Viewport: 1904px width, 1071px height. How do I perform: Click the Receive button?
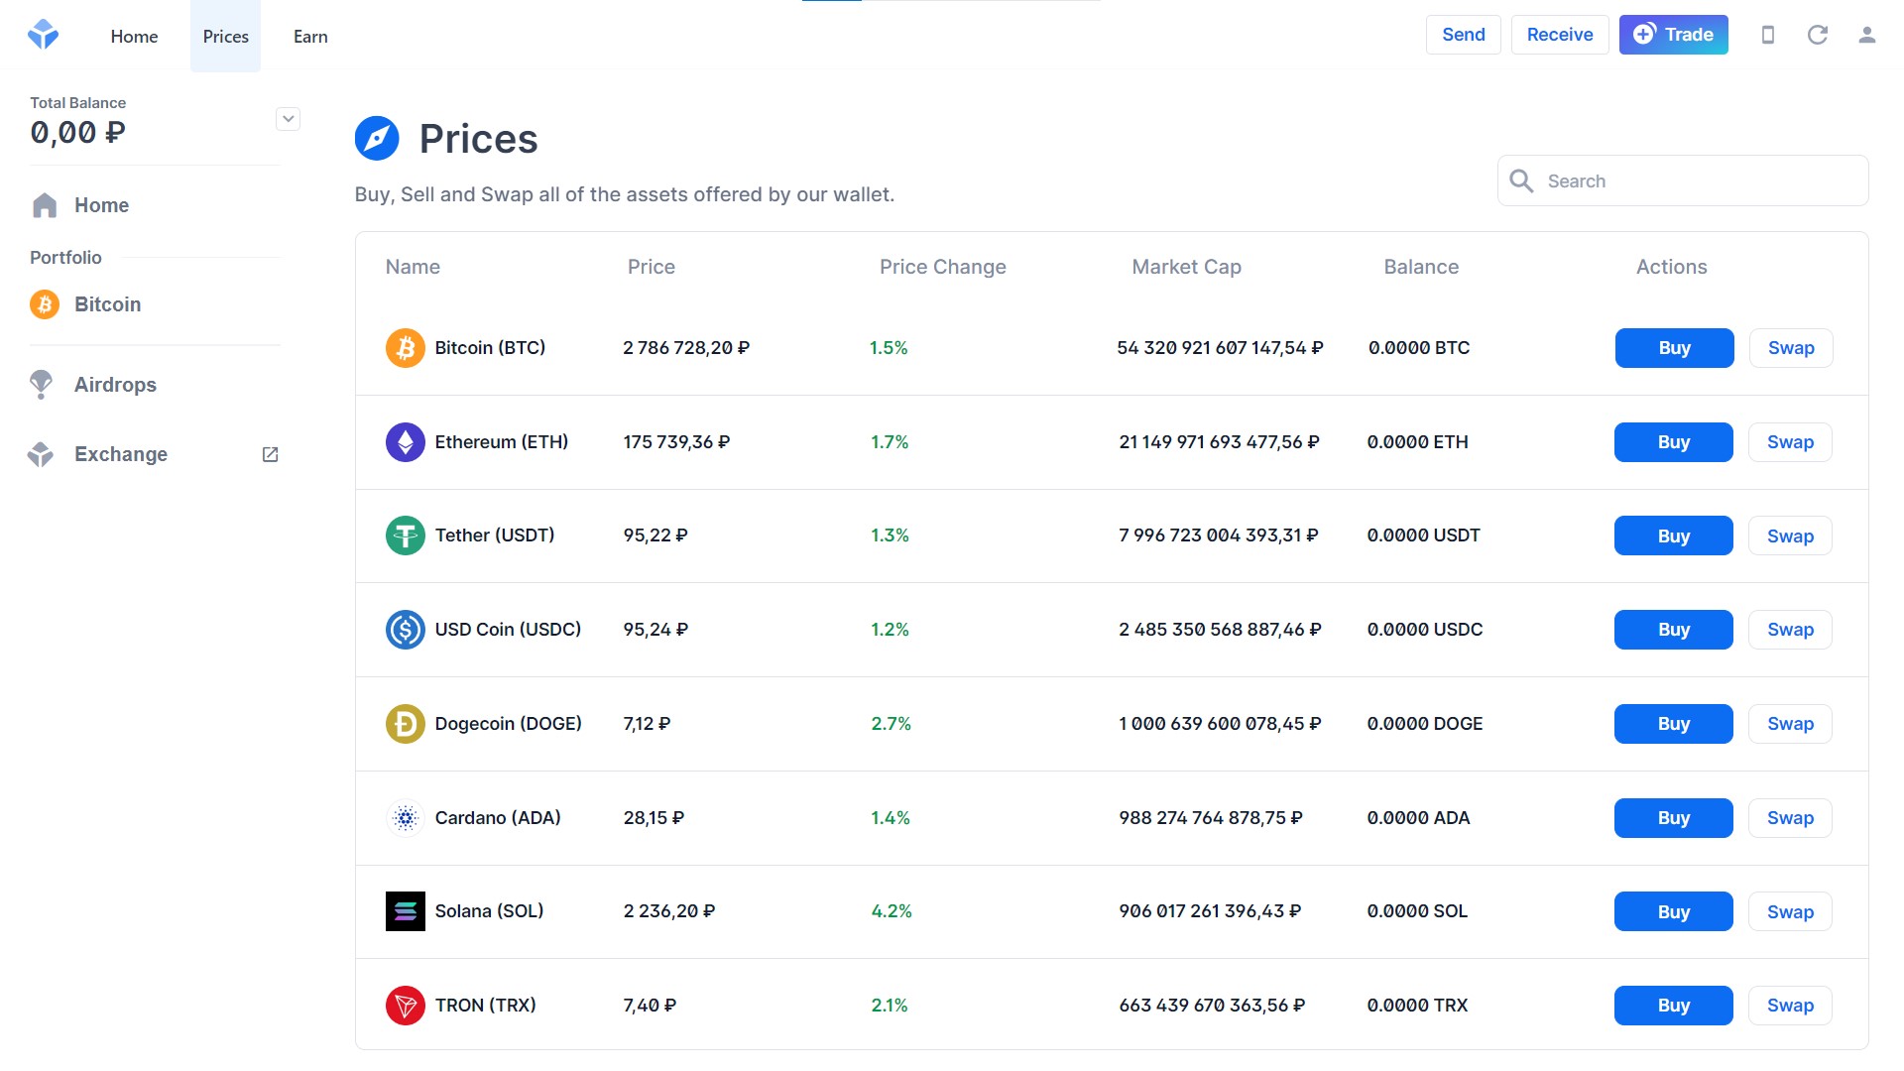[1559, 35]
